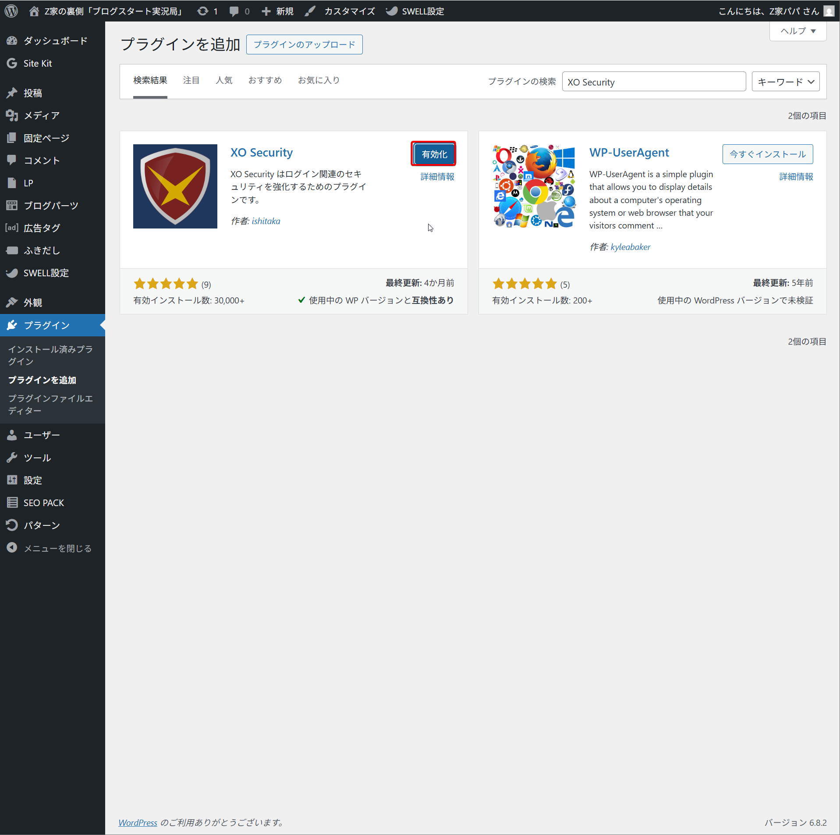This screenshot has height=835, width=840.
Task: Open the WordPress logo menu
Action: (x=11, y=11)
